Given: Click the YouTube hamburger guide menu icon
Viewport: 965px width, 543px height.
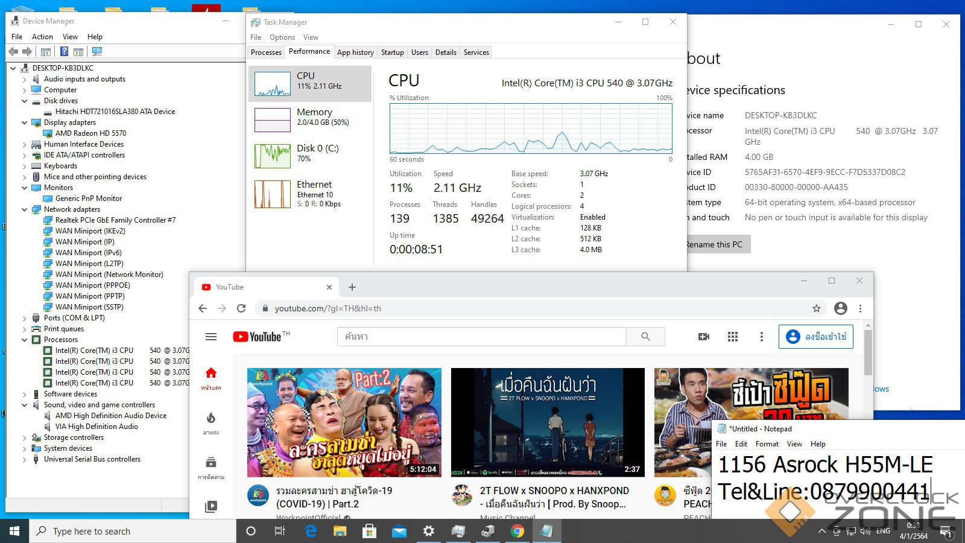Looking at the screenshot, I should [x=210, y=337].
